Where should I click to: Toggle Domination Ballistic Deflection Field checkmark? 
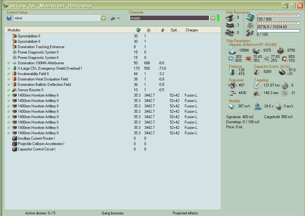pos(9,85)
